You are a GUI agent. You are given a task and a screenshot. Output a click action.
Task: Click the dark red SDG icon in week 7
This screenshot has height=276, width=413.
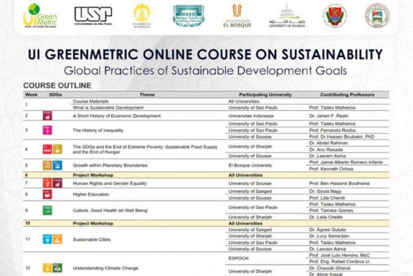tap(57, 183)
